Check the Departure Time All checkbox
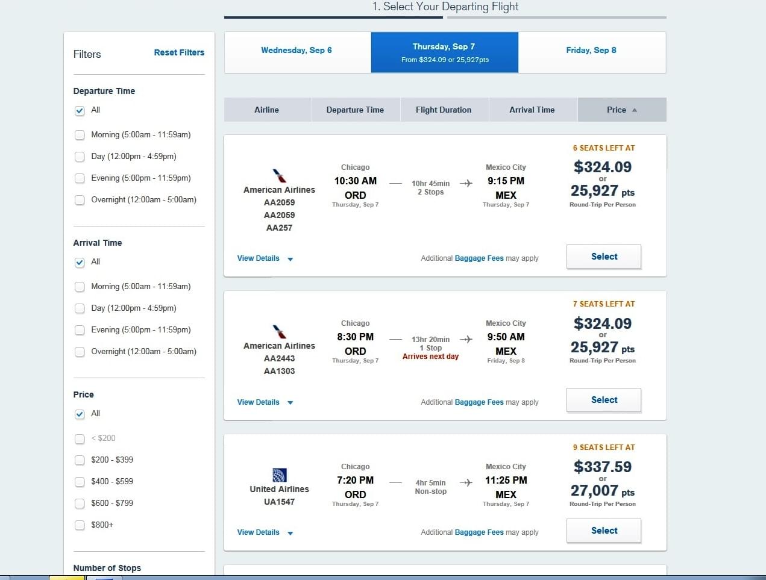 80,111
